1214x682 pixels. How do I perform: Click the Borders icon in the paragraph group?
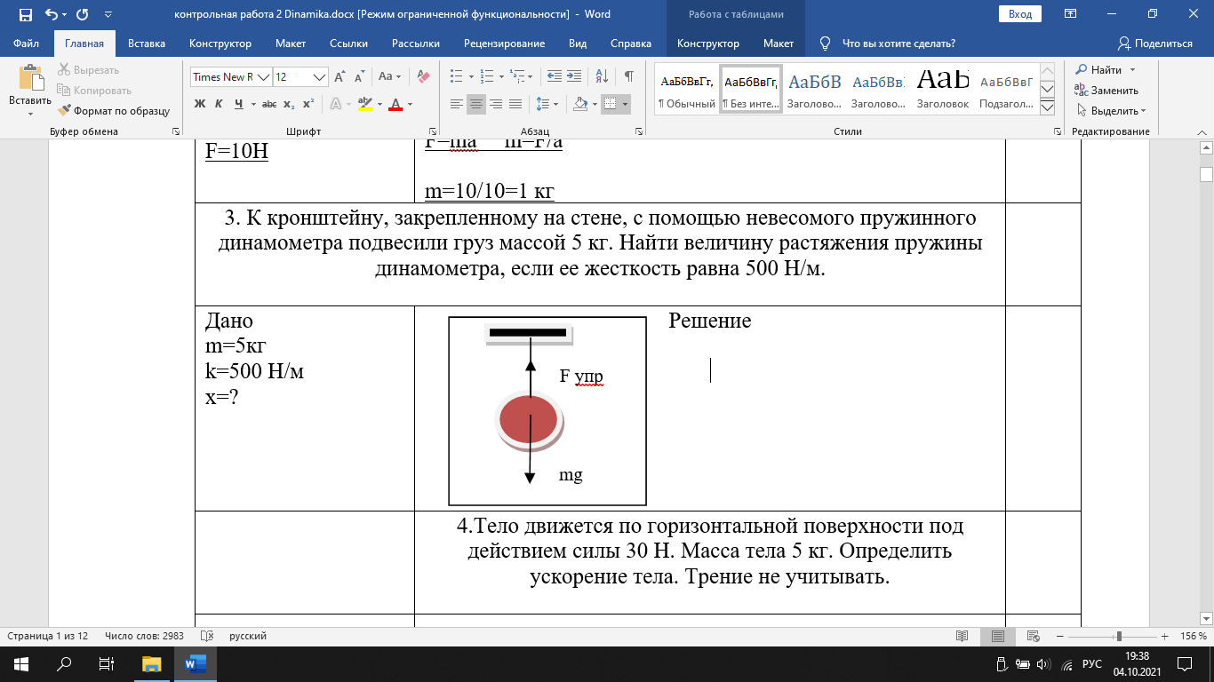(610, 104)
